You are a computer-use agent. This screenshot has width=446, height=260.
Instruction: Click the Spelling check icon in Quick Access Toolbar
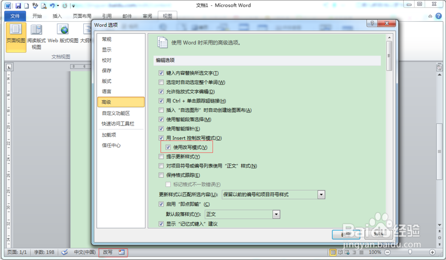pos(35,6)
